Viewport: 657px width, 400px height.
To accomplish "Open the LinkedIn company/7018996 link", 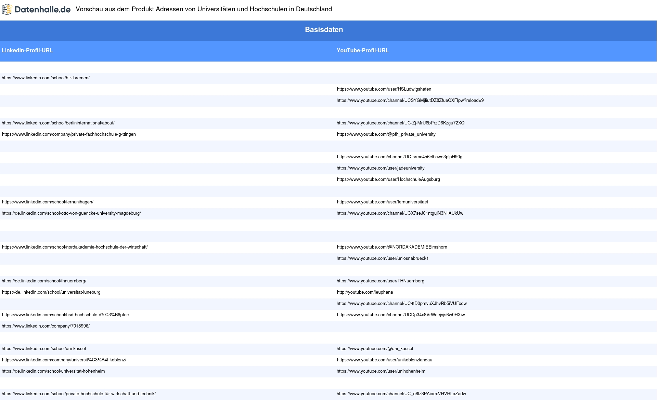I will [x=46, y=326].
